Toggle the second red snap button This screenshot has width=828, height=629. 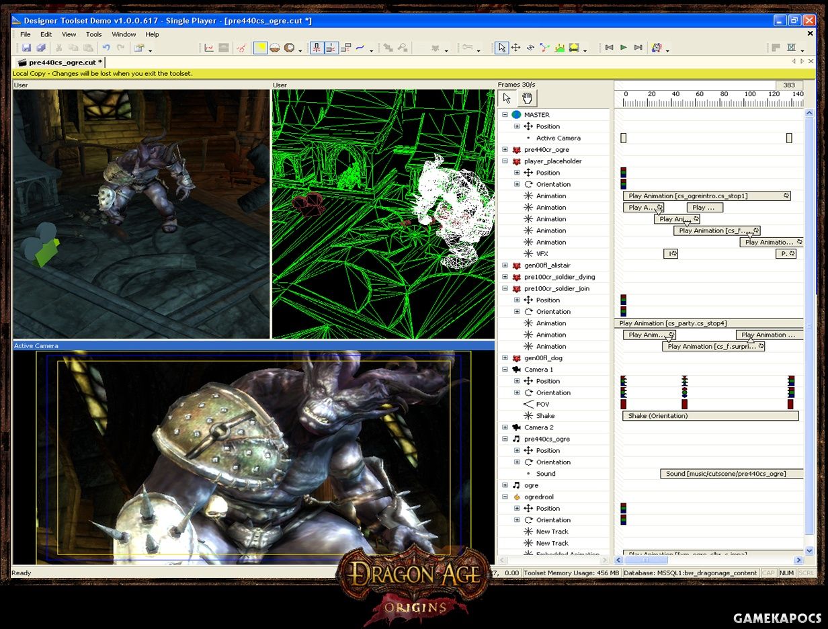pyautogui.click(x=331, y=48)
